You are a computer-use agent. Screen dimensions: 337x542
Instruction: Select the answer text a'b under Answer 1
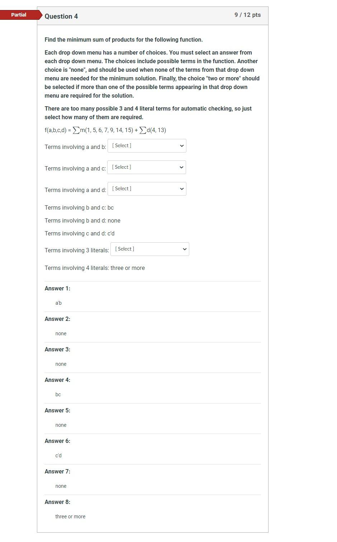[x=58, y=303]
